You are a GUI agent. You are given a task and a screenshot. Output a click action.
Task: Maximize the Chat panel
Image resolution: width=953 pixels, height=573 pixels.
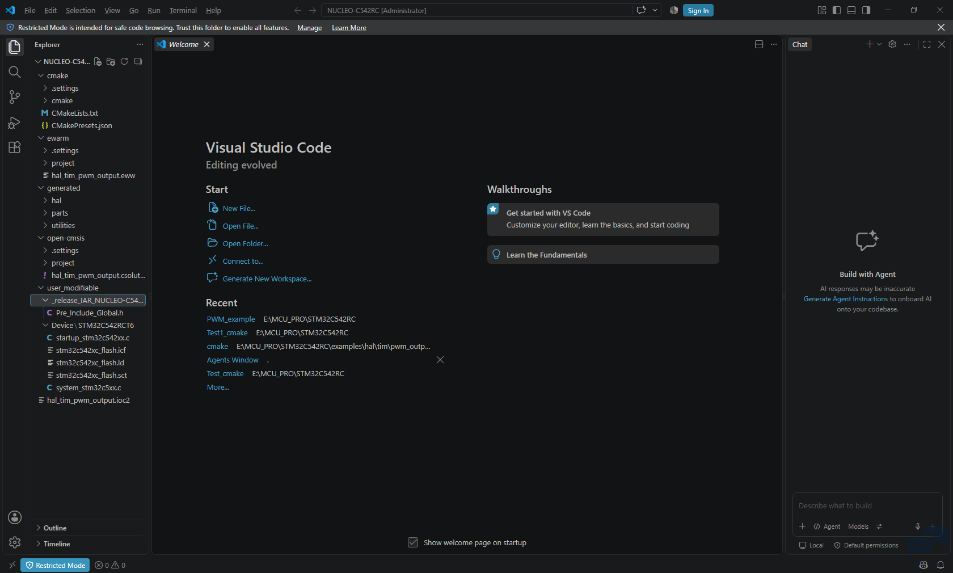tap(927, 44)
